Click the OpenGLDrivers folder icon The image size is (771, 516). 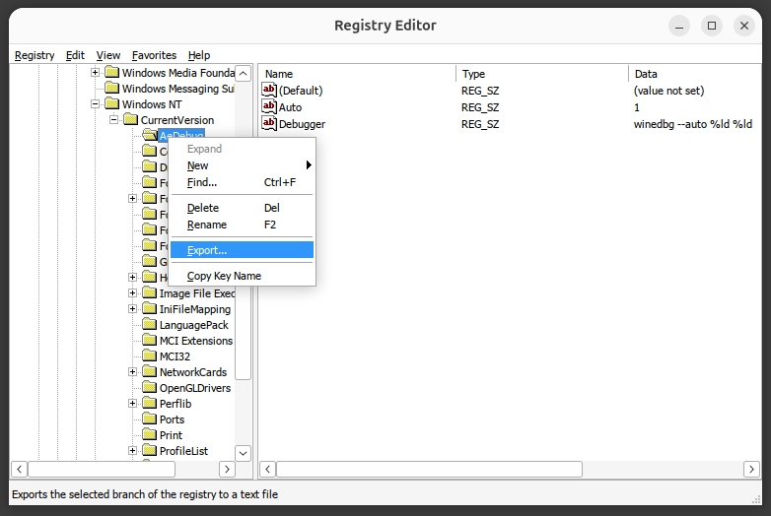(150, 387)
